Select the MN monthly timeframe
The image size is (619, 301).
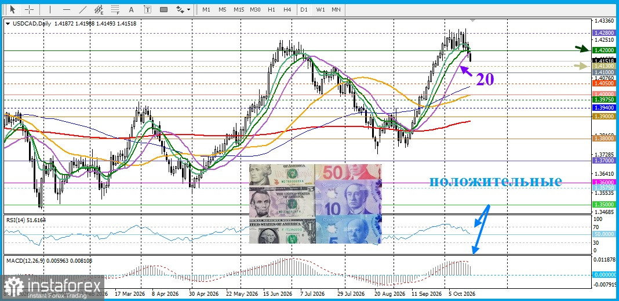[x=336, y=9]
